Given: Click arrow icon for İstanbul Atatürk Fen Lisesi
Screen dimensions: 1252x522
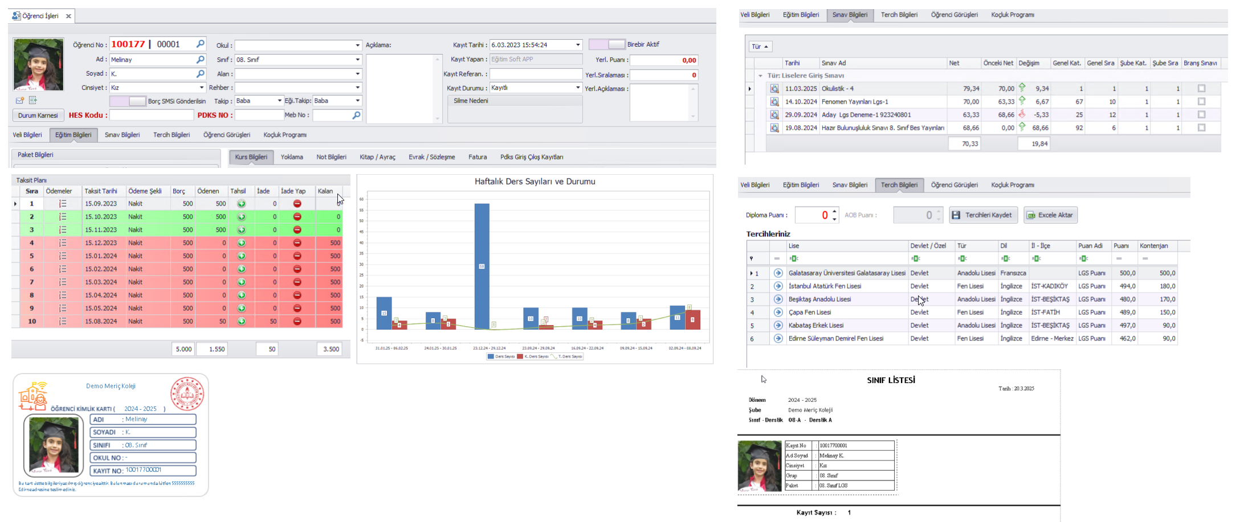Looking at the screenshot, I should coord(778,286).
